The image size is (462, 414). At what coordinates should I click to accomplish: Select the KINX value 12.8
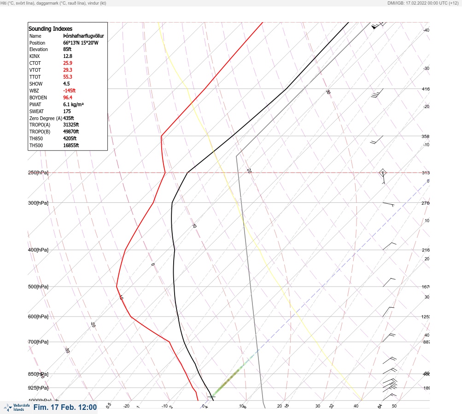(67, 56)
